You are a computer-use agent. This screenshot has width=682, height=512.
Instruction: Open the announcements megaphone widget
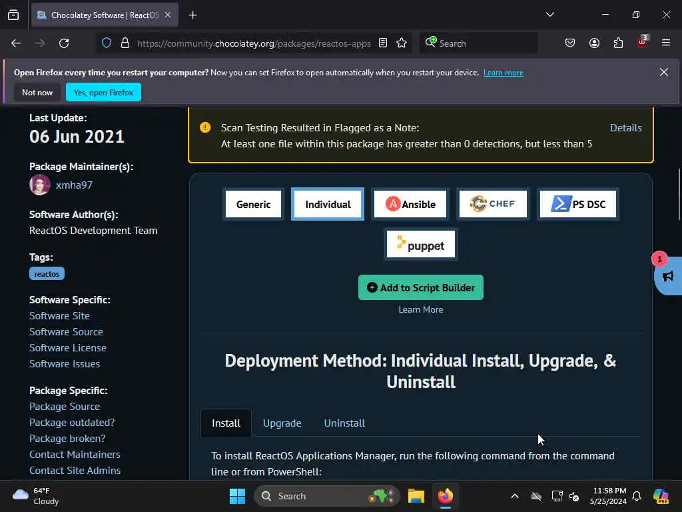(668, 276)
